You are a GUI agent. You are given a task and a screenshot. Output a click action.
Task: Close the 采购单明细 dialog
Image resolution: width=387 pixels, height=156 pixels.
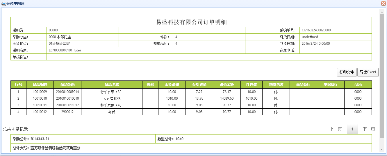pos(383,3)
